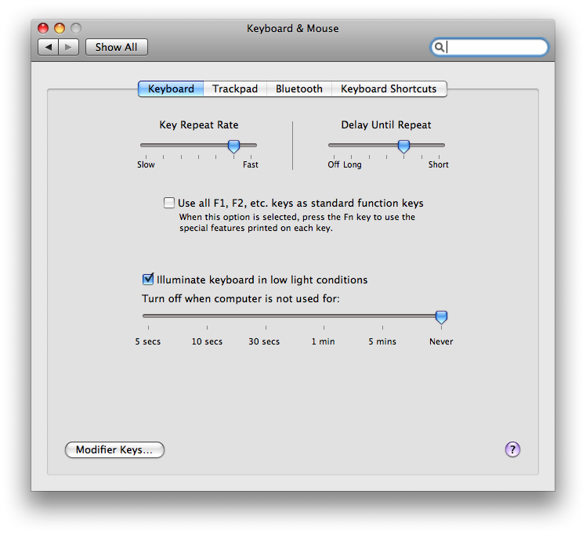Image resolution: width=586 pixels, height=534 pixels.
Task: Click the forward navigation arrow
Action: click(x=69, y=47)
